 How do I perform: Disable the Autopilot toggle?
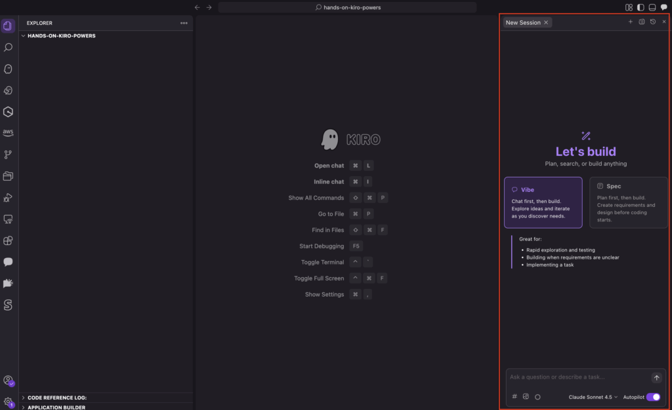653,397
